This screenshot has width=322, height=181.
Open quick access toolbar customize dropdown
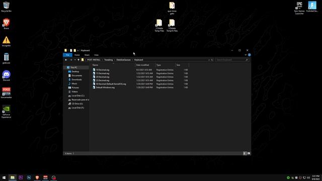pyautogui.click(x=78, y=50)
